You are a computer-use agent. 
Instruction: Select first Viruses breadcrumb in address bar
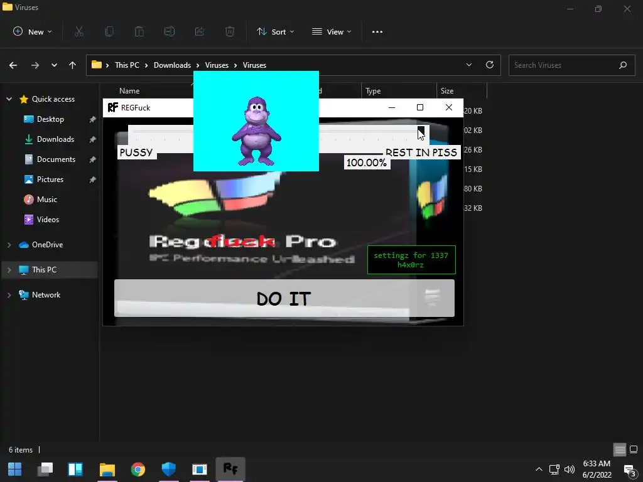tap(217, 65)
